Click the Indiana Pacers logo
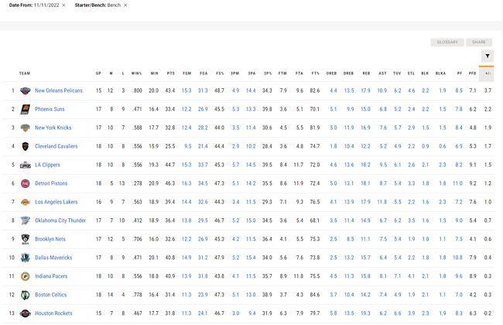This screenshot has width=503, height=325. (25, 276)
